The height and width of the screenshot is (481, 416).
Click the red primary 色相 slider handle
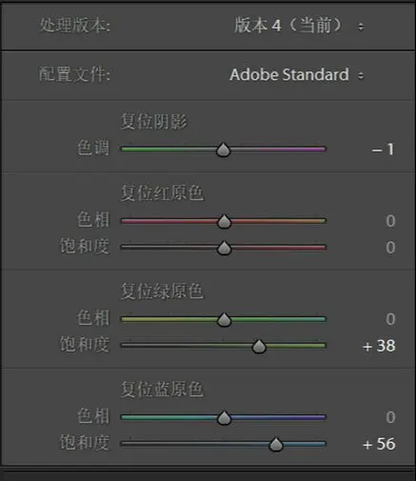(224, 222)
